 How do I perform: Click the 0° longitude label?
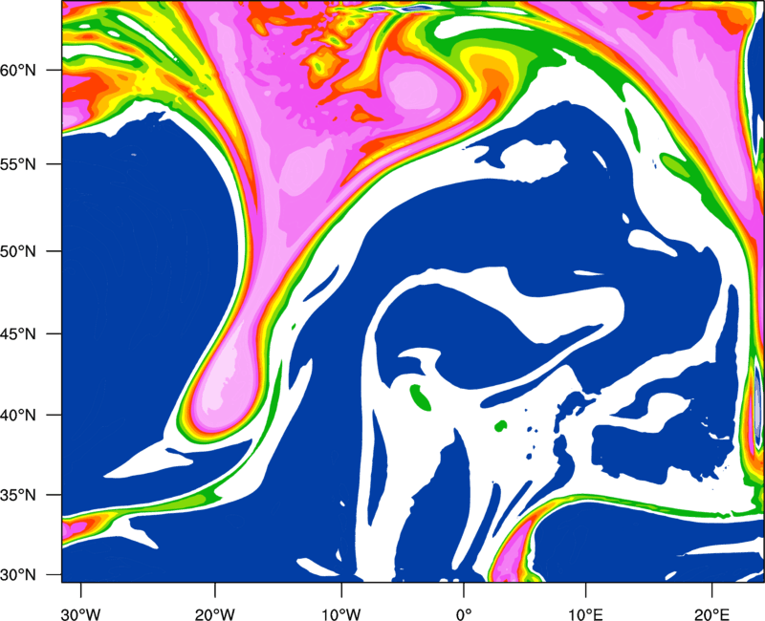(464, 614)
